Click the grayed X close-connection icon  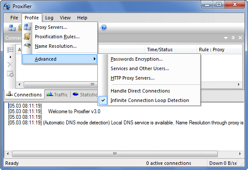(10, 65)
